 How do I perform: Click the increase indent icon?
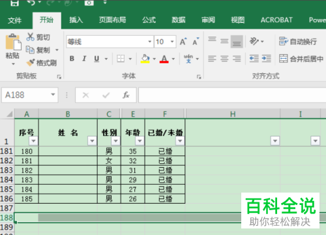click(266, 59)
